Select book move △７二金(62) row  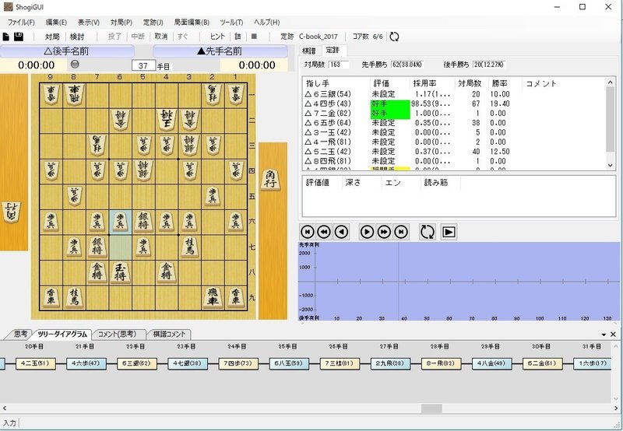(x=454, y=113)
